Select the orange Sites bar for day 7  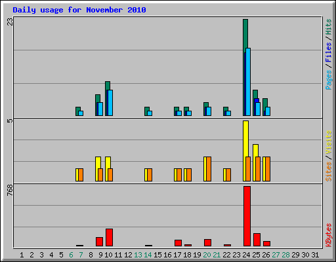[x=81, y=175]
